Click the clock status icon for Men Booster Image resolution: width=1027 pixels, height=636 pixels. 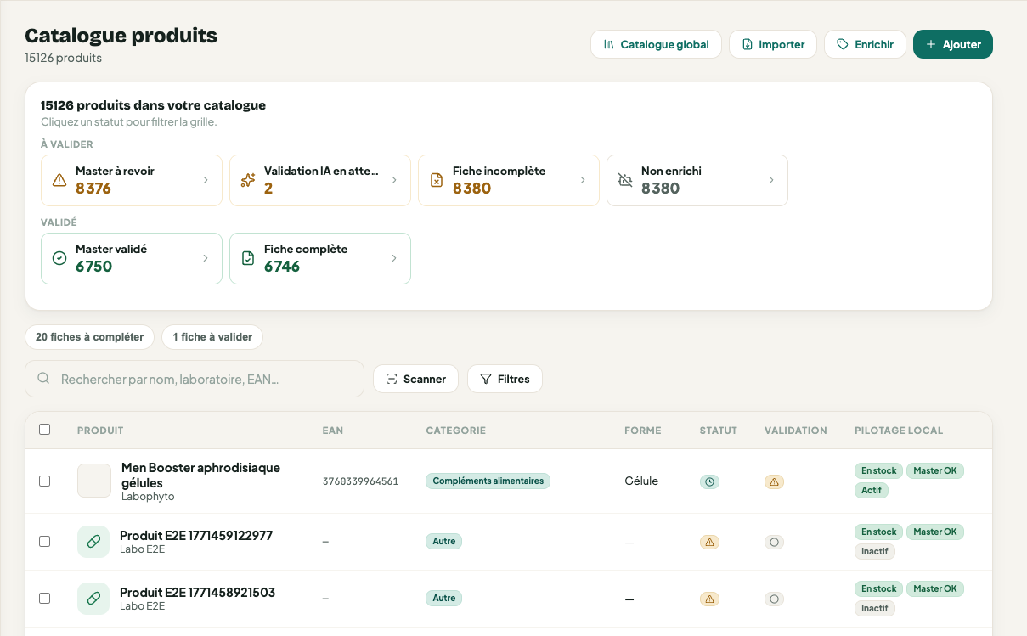click(709, 481)
